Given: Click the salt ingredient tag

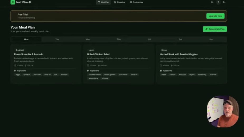Looking at the screenshot, I should (56, 75).
